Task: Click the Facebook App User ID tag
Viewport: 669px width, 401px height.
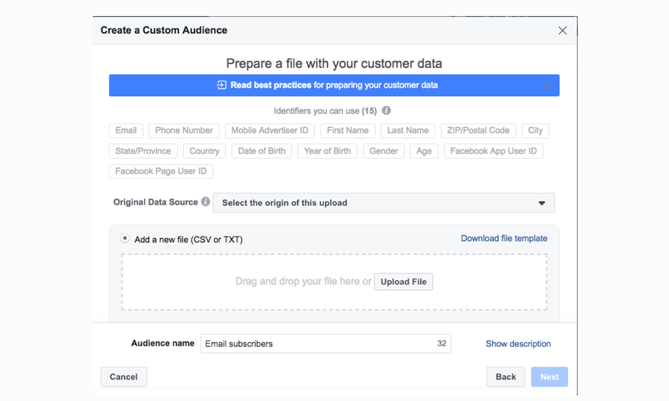Action: pos(493,151)
